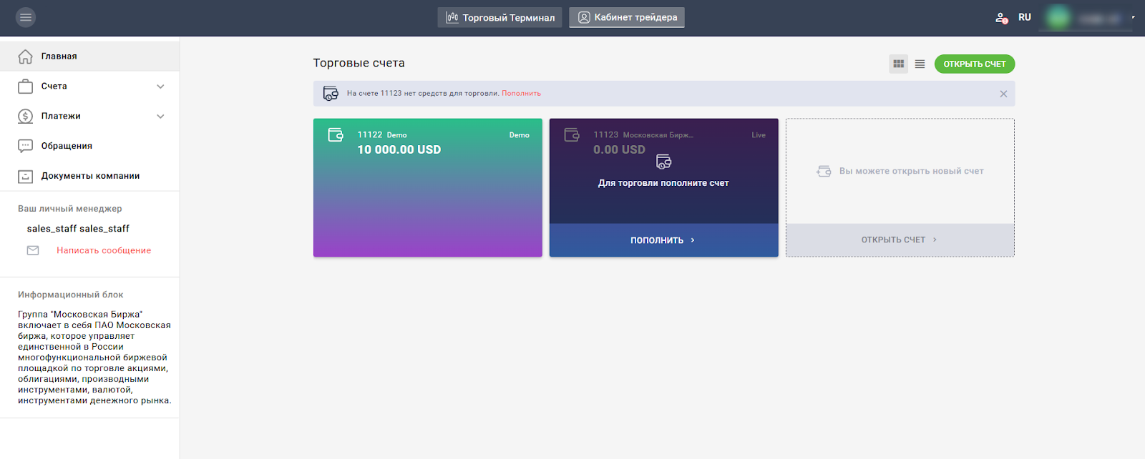Screen dimensions: 1145x459
Task: Expand the Счета chevron
Action: coord(160,87)
